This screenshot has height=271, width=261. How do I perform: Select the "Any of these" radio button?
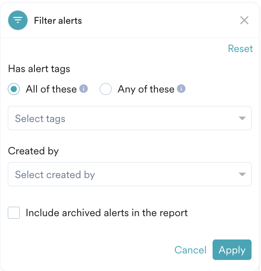tap(106, 89)
